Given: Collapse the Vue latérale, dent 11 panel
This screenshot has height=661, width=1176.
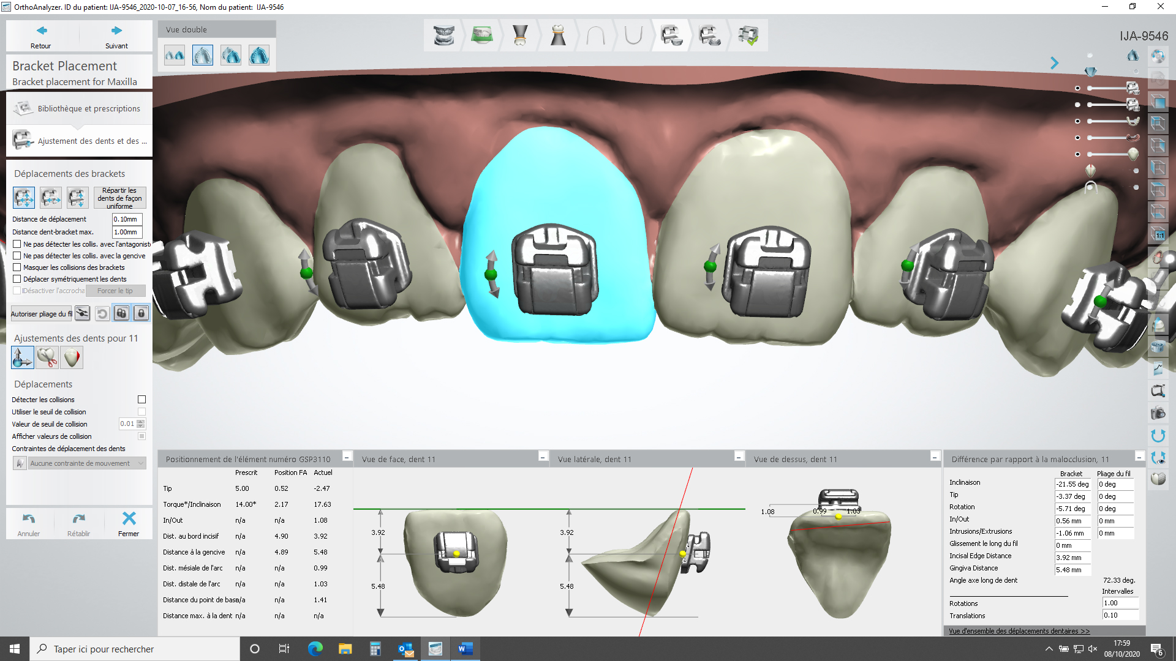Looking at the screenshot, I should pyautogui.click(x=739, y=457).
